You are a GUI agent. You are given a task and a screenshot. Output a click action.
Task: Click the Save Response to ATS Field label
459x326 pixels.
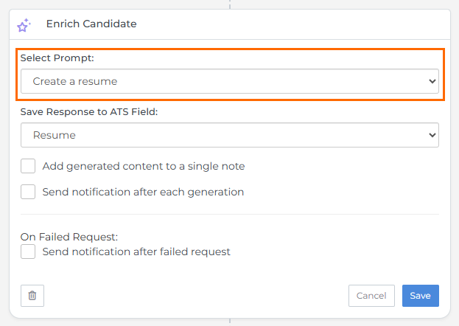point(89,111)
